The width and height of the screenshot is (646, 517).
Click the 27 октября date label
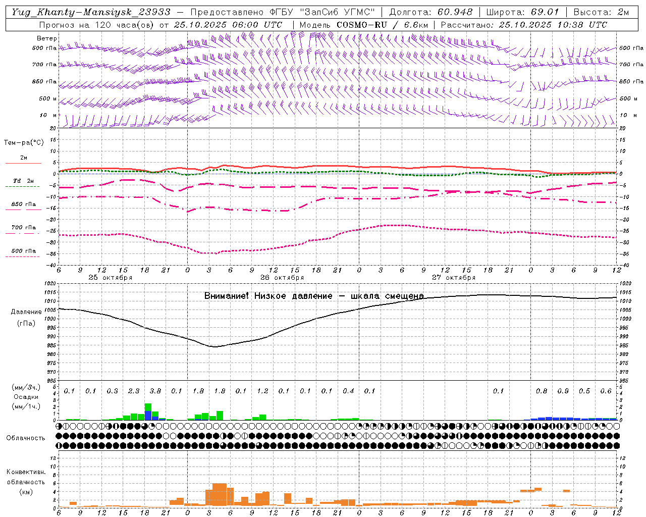coord(454,278)
